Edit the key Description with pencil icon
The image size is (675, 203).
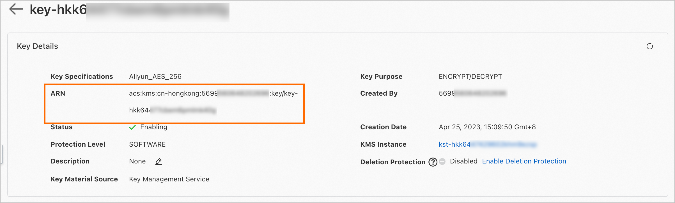(x=159, y=162)
